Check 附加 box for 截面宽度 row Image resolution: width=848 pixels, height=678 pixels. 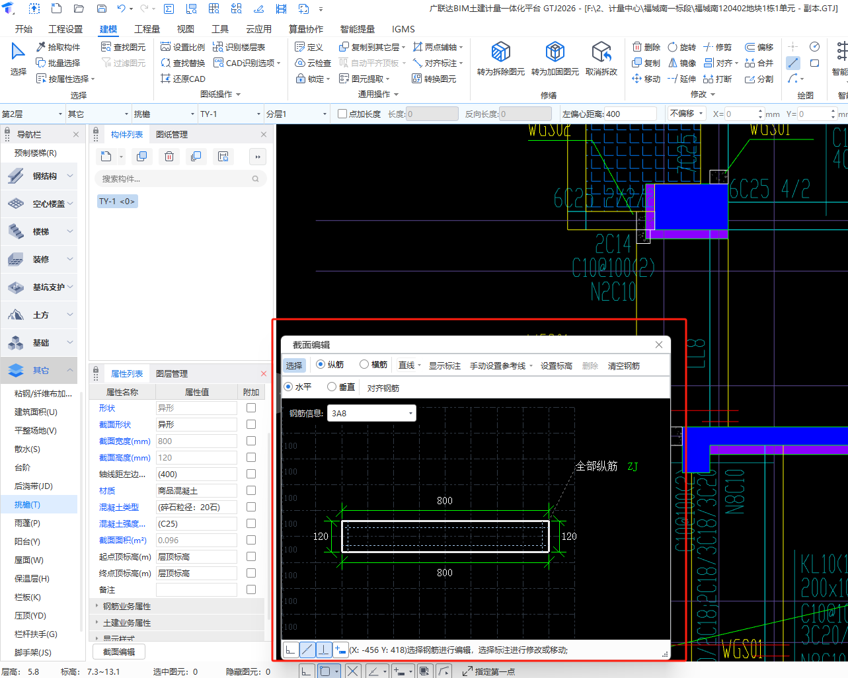251,441
